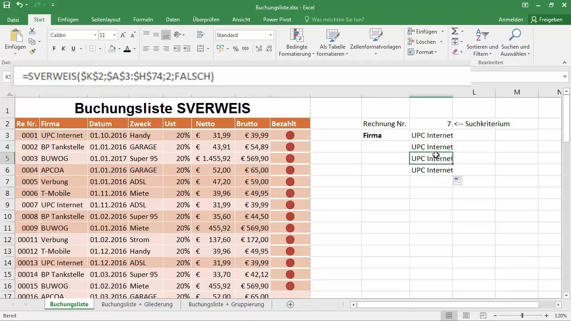Toggle italic K formatting

pyautogui.click(x=64, y=49)
